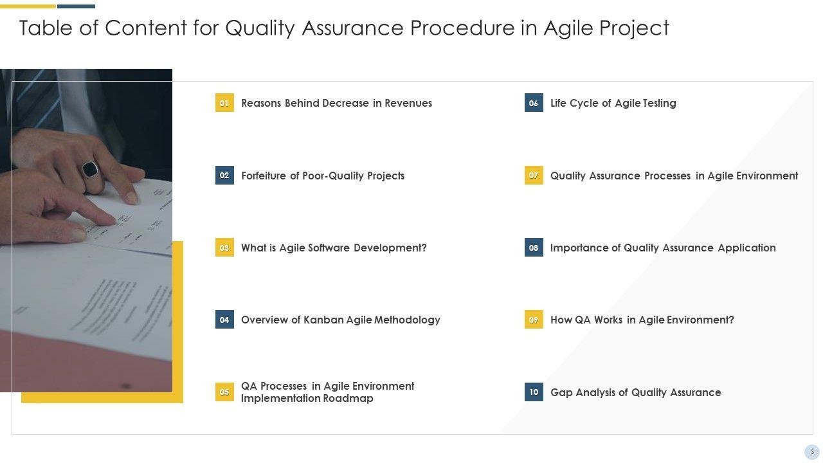Click the 08 navy number badge
823x463 pixels.
point(534,248)
